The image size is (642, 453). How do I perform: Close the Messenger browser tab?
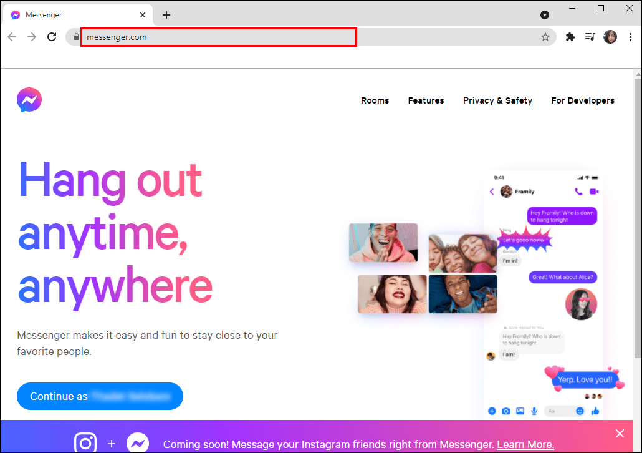click(x=143, y=15)
